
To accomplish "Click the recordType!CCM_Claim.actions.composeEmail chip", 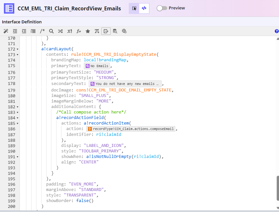I will click(x=131, y=129).
